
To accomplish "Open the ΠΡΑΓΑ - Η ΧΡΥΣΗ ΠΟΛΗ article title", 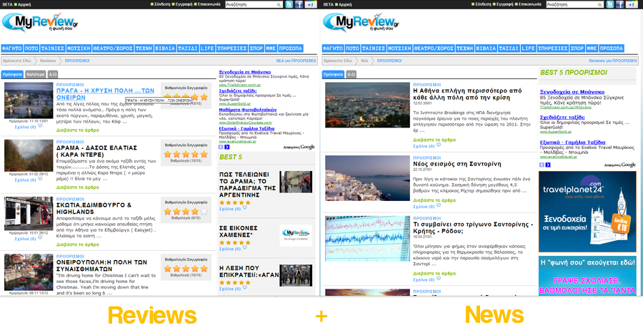I will [x=106, y=94].
